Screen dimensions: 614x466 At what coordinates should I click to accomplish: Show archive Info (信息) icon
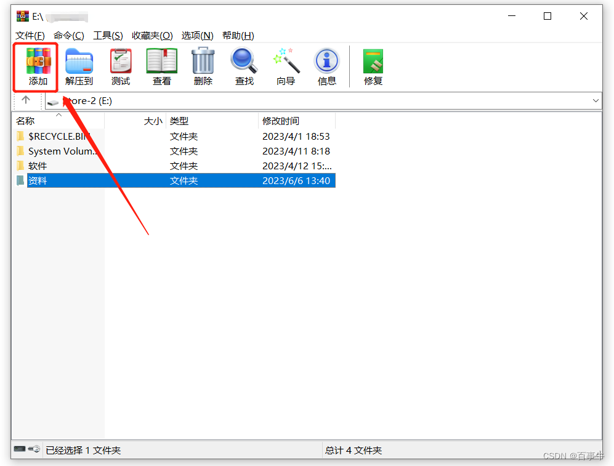[327, 61]
